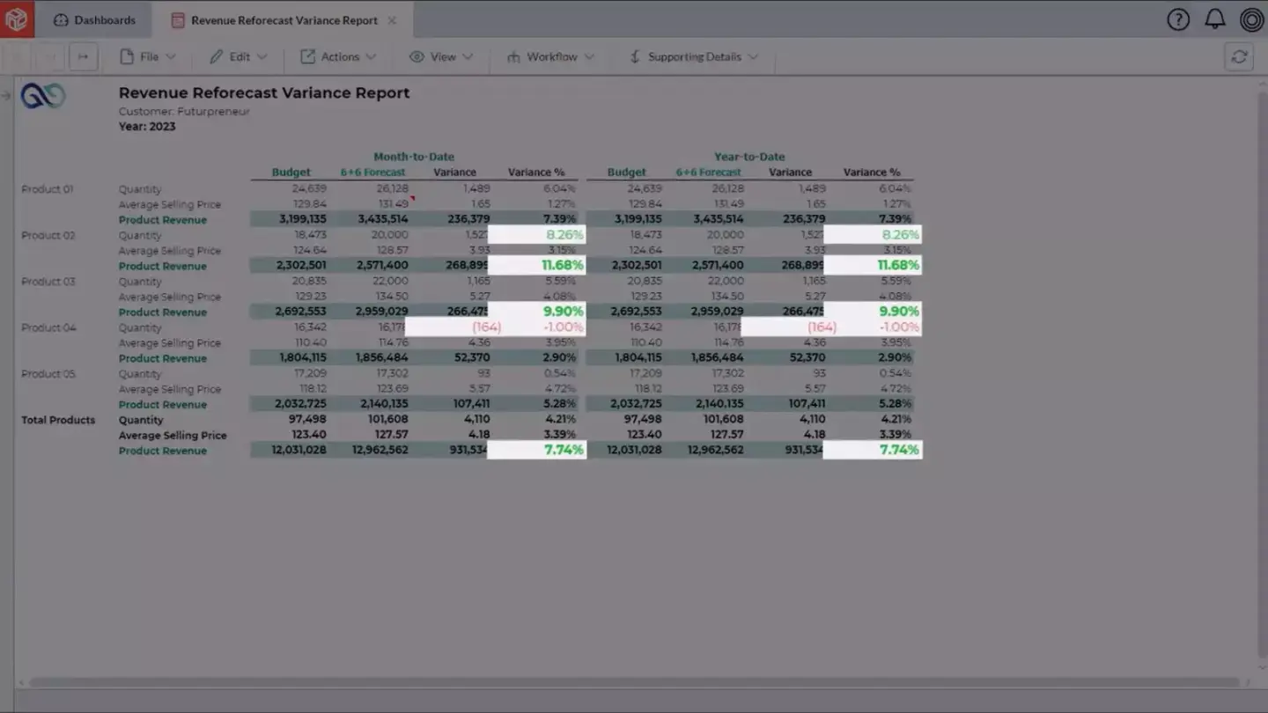Click the Year: 2023 label

pos(147,126)
